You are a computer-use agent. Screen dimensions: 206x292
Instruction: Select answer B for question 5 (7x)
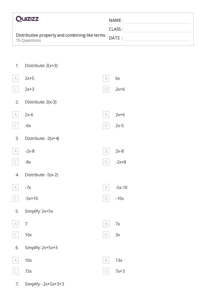pos(106,224)
